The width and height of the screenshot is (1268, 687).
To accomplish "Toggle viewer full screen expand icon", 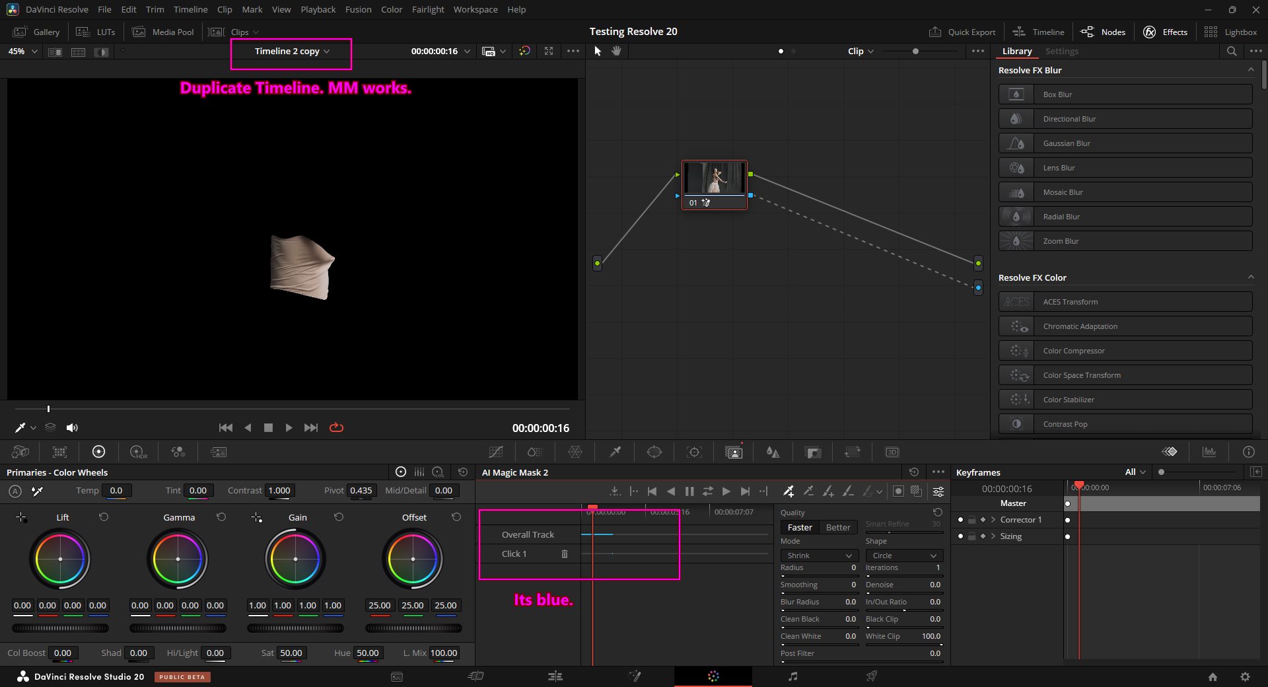I will (549, 51).
